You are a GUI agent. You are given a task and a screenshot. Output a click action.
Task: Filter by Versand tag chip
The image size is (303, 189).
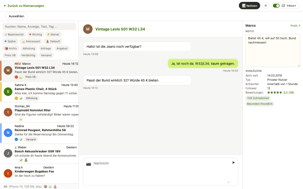coord(46,55)
